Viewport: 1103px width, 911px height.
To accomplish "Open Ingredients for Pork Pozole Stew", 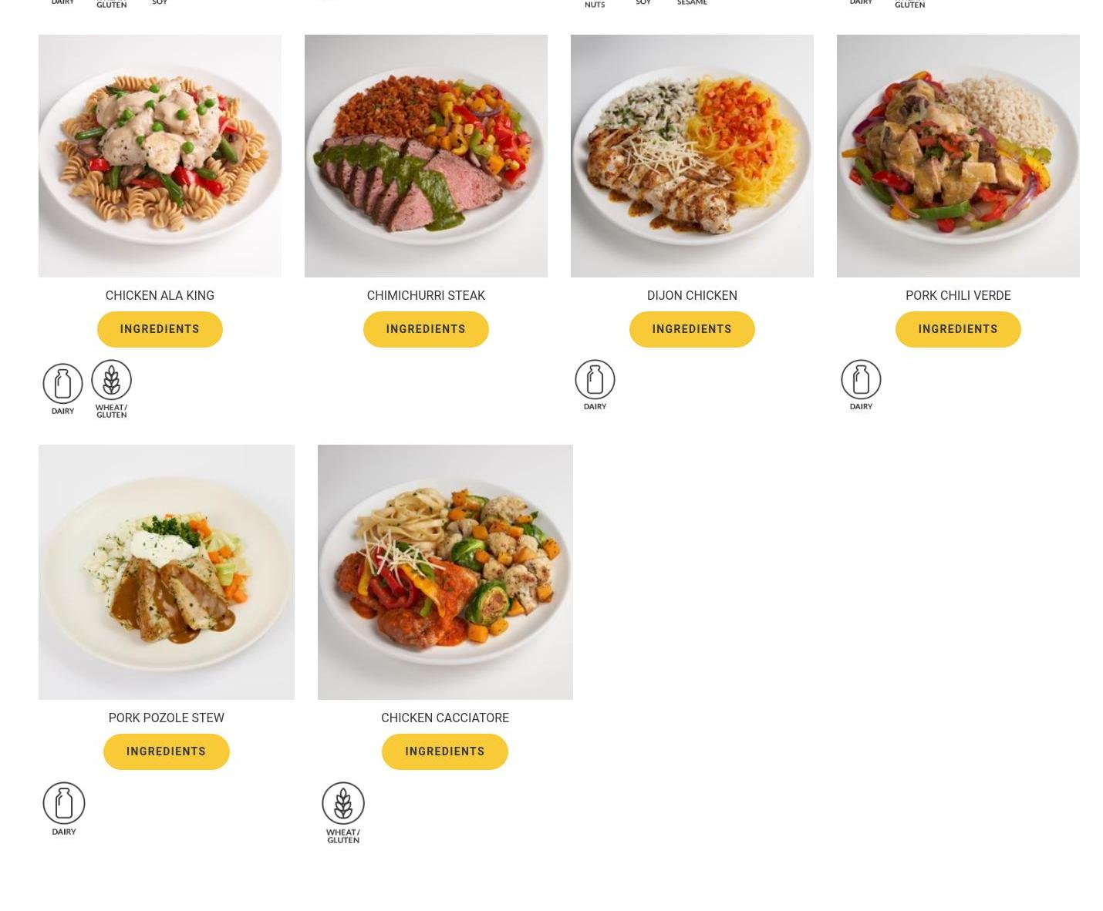I will (167, 751).
